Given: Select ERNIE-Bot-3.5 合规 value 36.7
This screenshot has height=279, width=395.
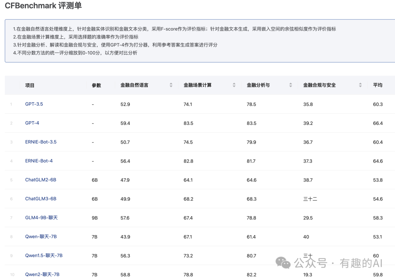Looking at the screenshot, I should pos(308,142).
